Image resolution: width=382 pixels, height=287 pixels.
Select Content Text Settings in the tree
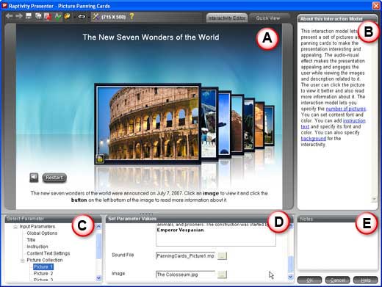[x=48, y=253]
